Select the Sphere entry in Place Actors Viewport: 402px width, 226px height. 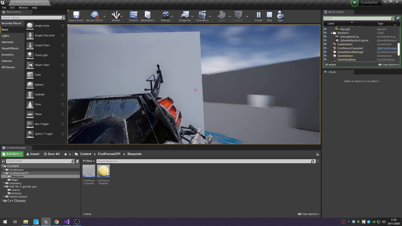click(45, 85)
